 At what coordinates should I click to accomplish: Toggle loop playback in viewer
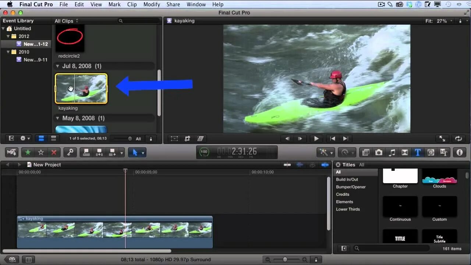[458, 139]
